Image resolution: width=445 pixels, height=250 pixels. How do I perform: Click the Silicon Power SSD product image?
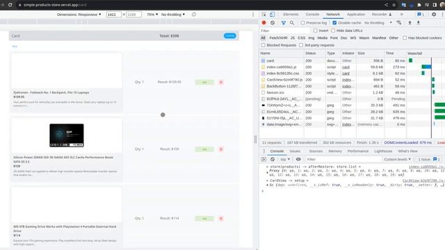pos(67,135)
